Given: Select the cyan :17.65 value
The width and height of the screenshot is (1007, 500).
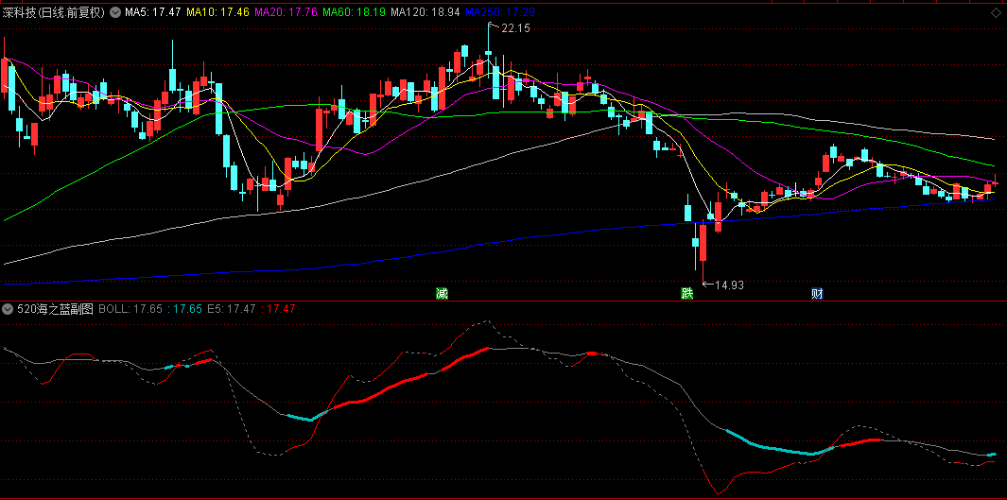Looking at the screenshot, I should point(185,309).
